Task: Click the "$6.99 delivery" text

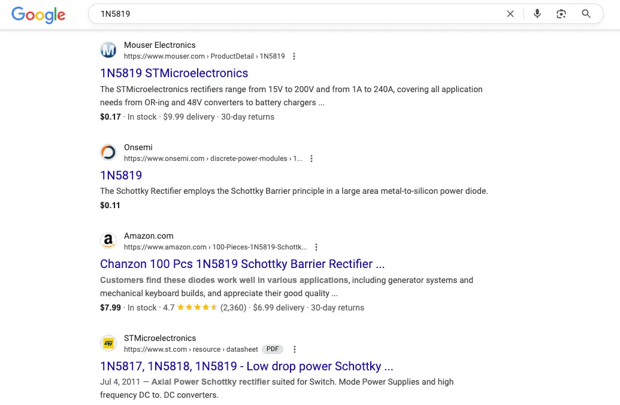Action: click(279, 307)
